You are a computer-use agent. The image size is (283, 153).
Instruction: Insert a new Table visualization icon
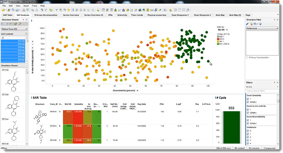103,10
